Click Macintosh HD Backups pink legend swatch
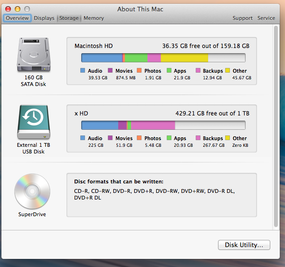 point(198,70)
